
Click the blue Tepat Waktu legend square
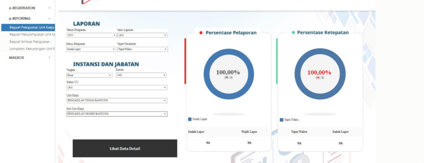point(282,120)
